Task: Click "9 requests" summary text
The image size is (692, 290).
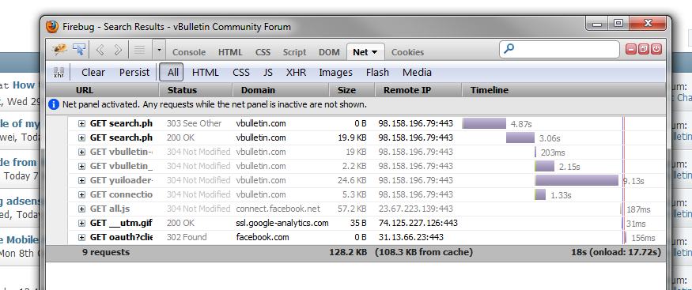Action: pyautogui.click(x=106, y=253)
